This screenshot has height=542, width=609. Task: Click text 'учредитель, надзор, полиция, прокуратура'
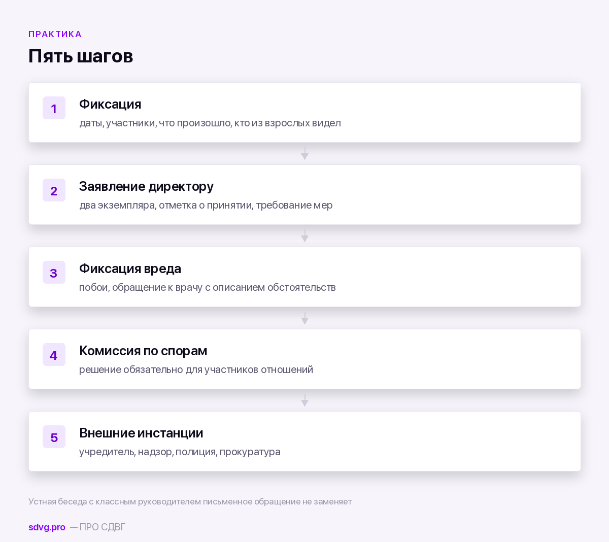coord(180,452)
